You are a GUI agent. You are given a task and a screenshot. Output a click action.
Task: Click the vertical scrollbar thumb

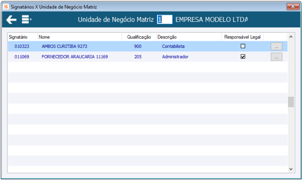click(x=291, y=102)
